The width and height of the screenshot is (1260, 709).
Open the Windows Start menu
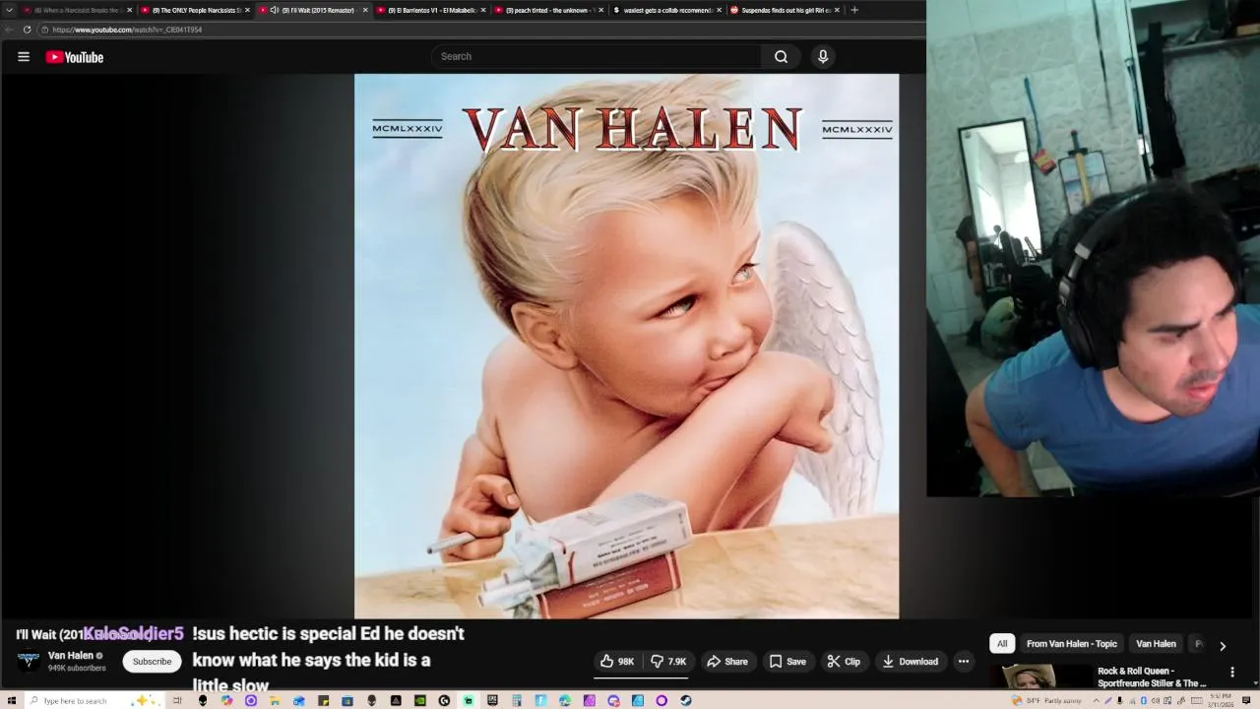click(11, 701)
